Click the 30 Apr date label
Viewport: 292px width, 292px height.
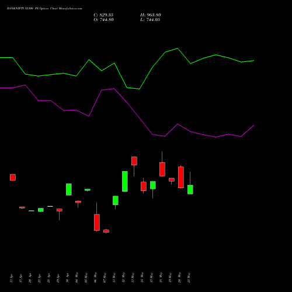(67, 278)
